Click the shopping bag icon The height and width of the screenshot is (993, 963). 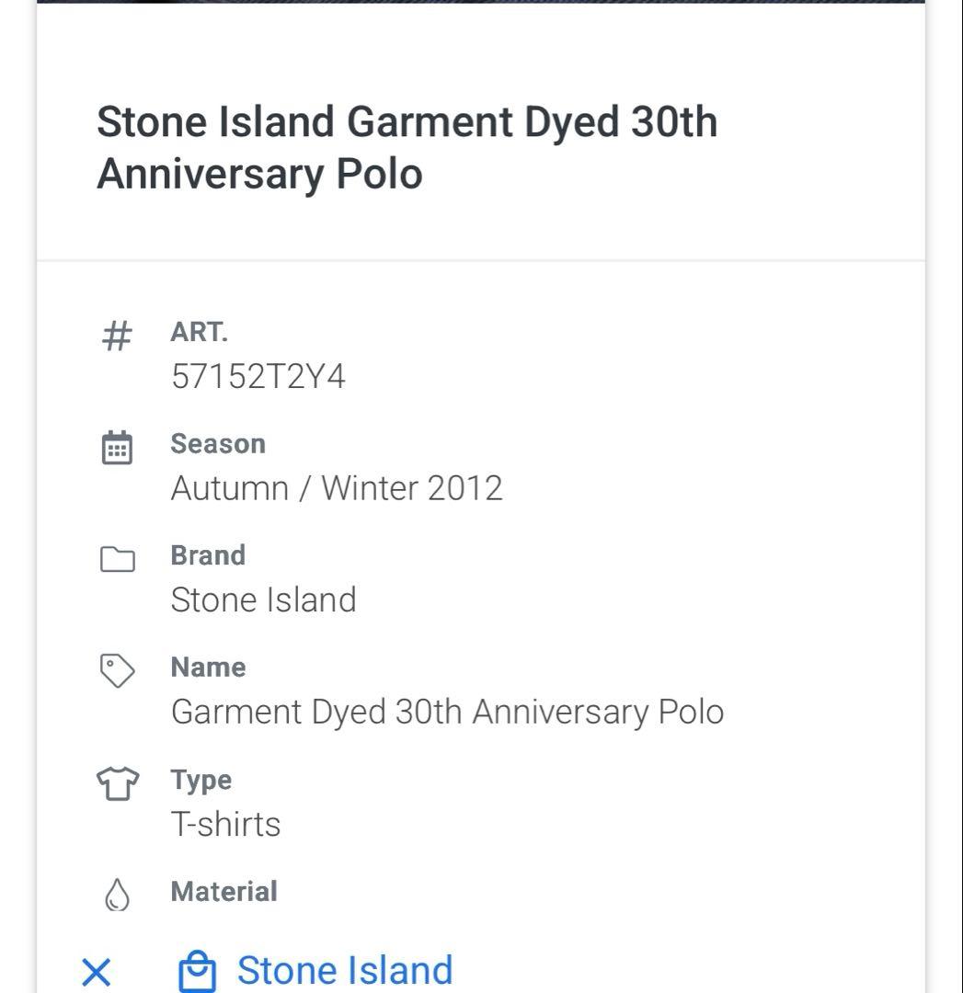[x=197, y=972]
